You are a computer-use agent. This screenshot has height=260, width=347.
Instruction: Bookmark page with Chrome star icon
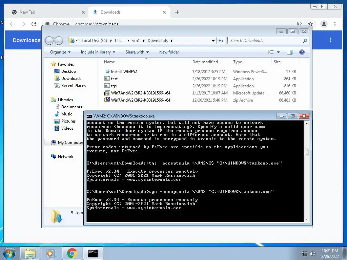coord(310,24)
